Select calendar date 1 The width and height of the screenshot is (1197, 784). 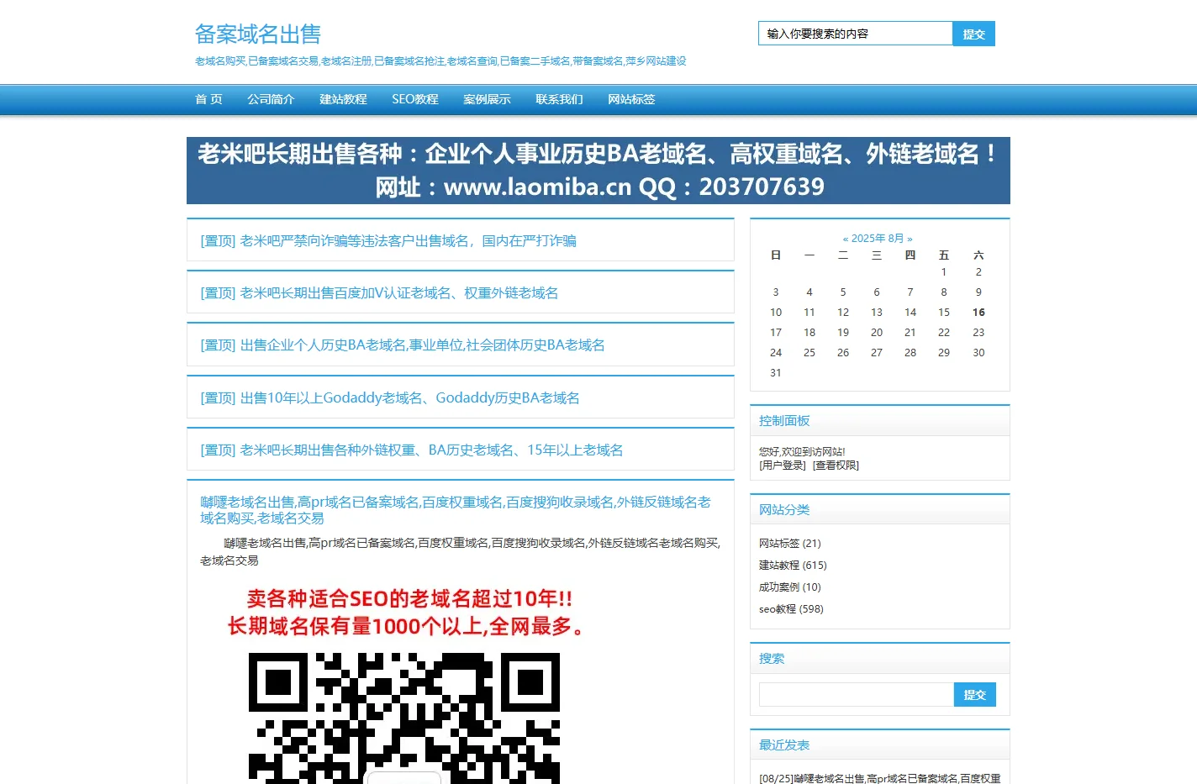(x=944, y=272)
